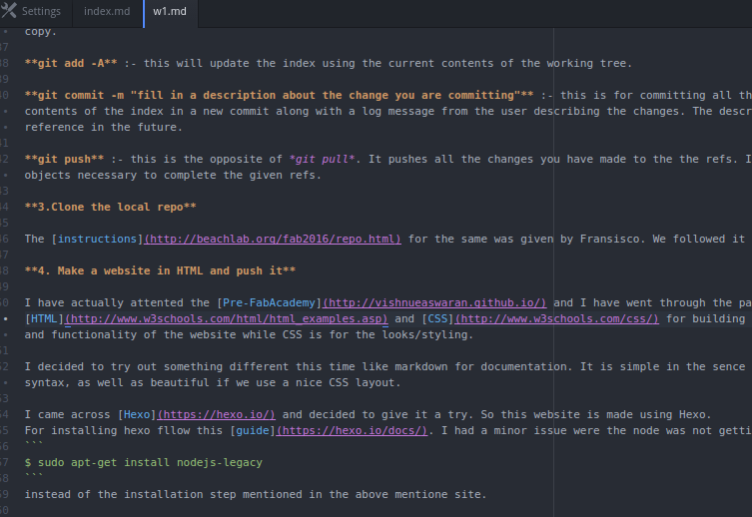Switch to the index.md tab
Image resolution: width=752 pixels, height=517 pixels.
pos(107,11)
